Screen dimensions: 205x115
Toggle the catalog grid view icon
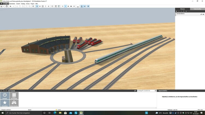156,91
